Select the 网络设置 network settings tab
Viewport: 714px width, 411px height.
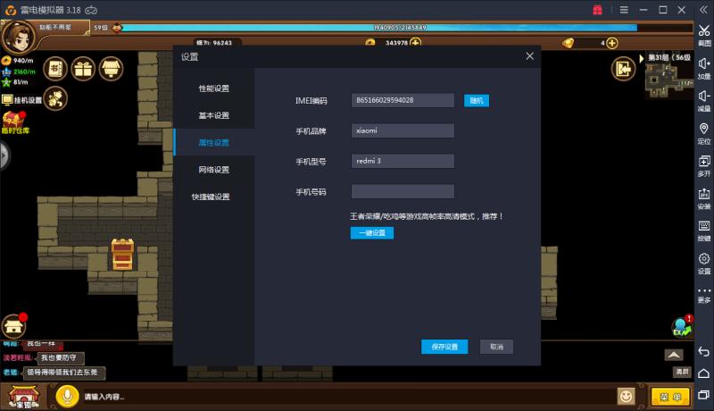pos(213,170)
